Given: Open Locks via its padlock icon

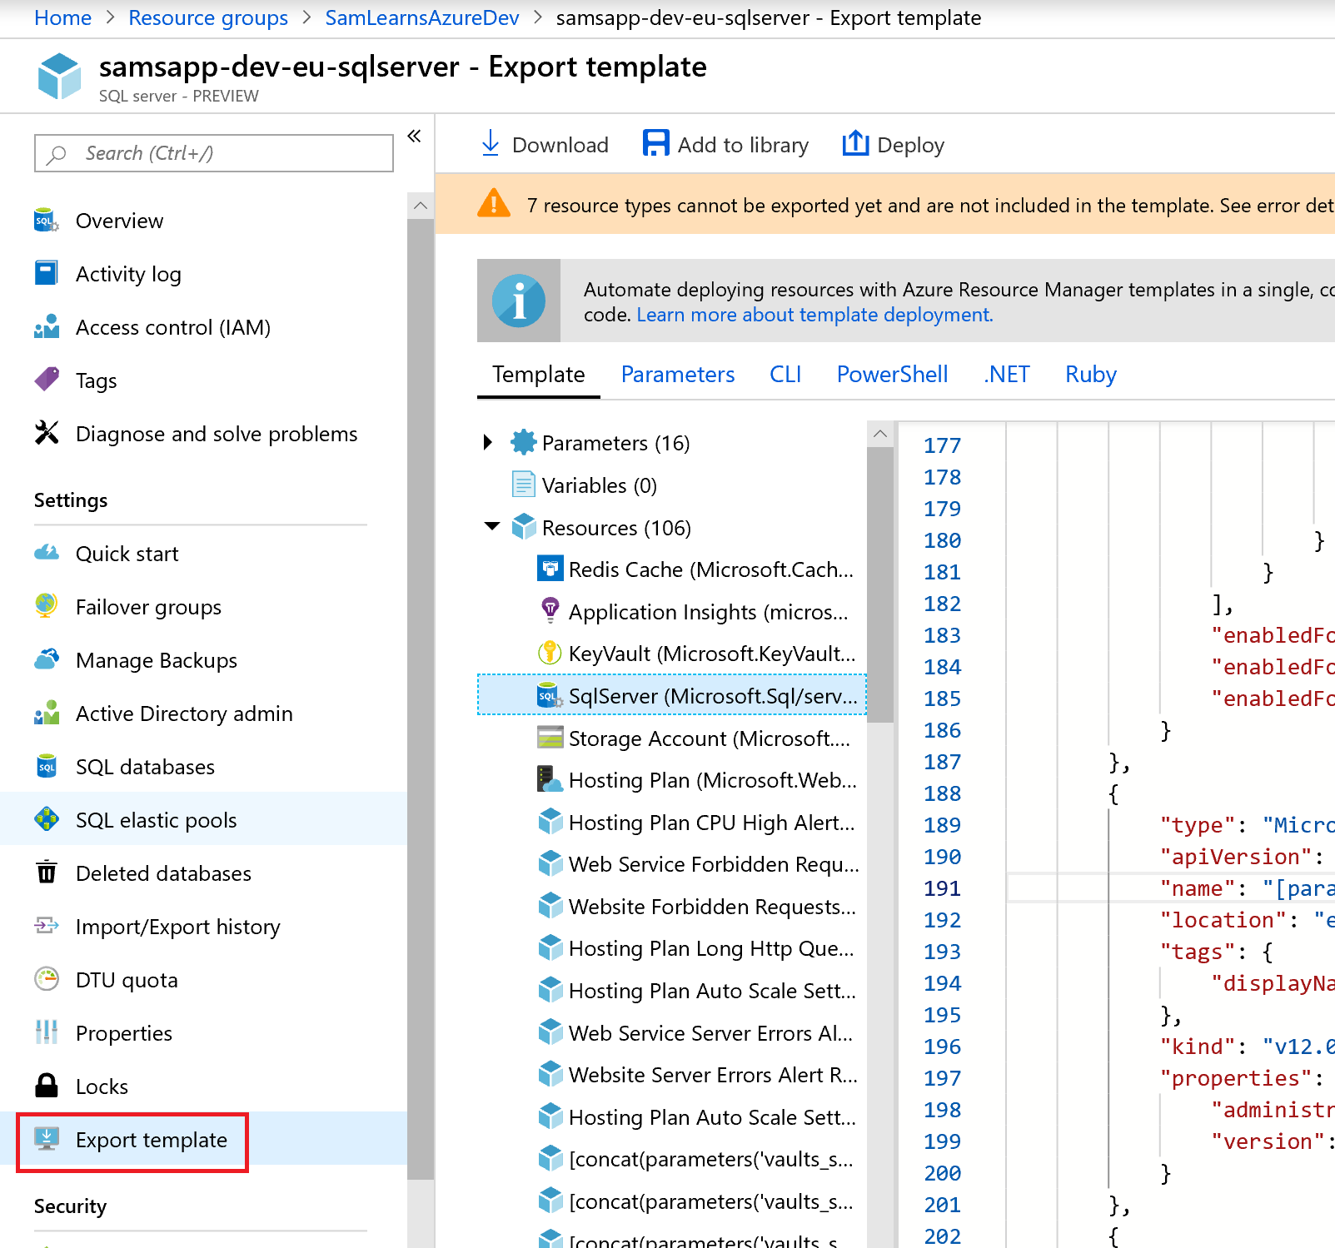Looking at the screenshot, I should (x=47, y=1086).
